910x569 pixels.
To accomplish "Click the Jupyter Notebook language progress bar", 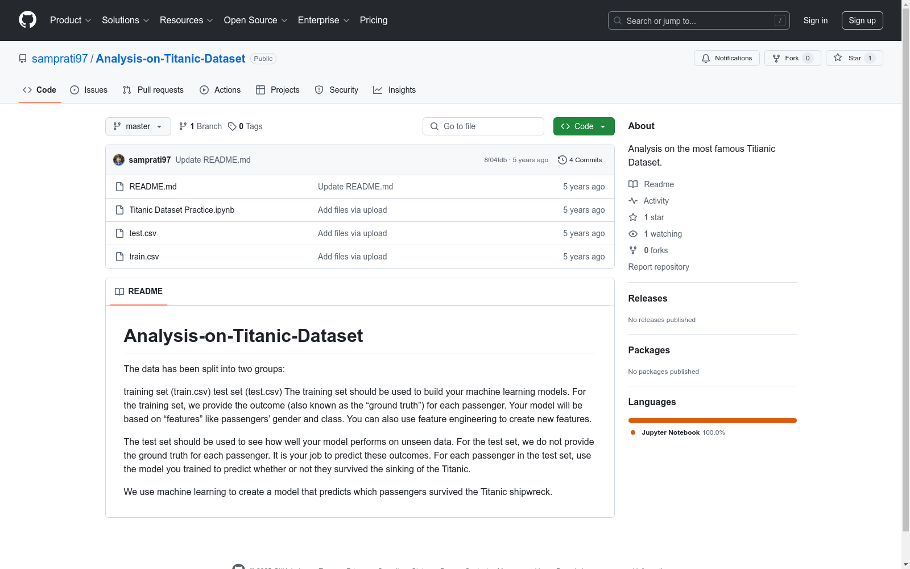I will (713, 420).
